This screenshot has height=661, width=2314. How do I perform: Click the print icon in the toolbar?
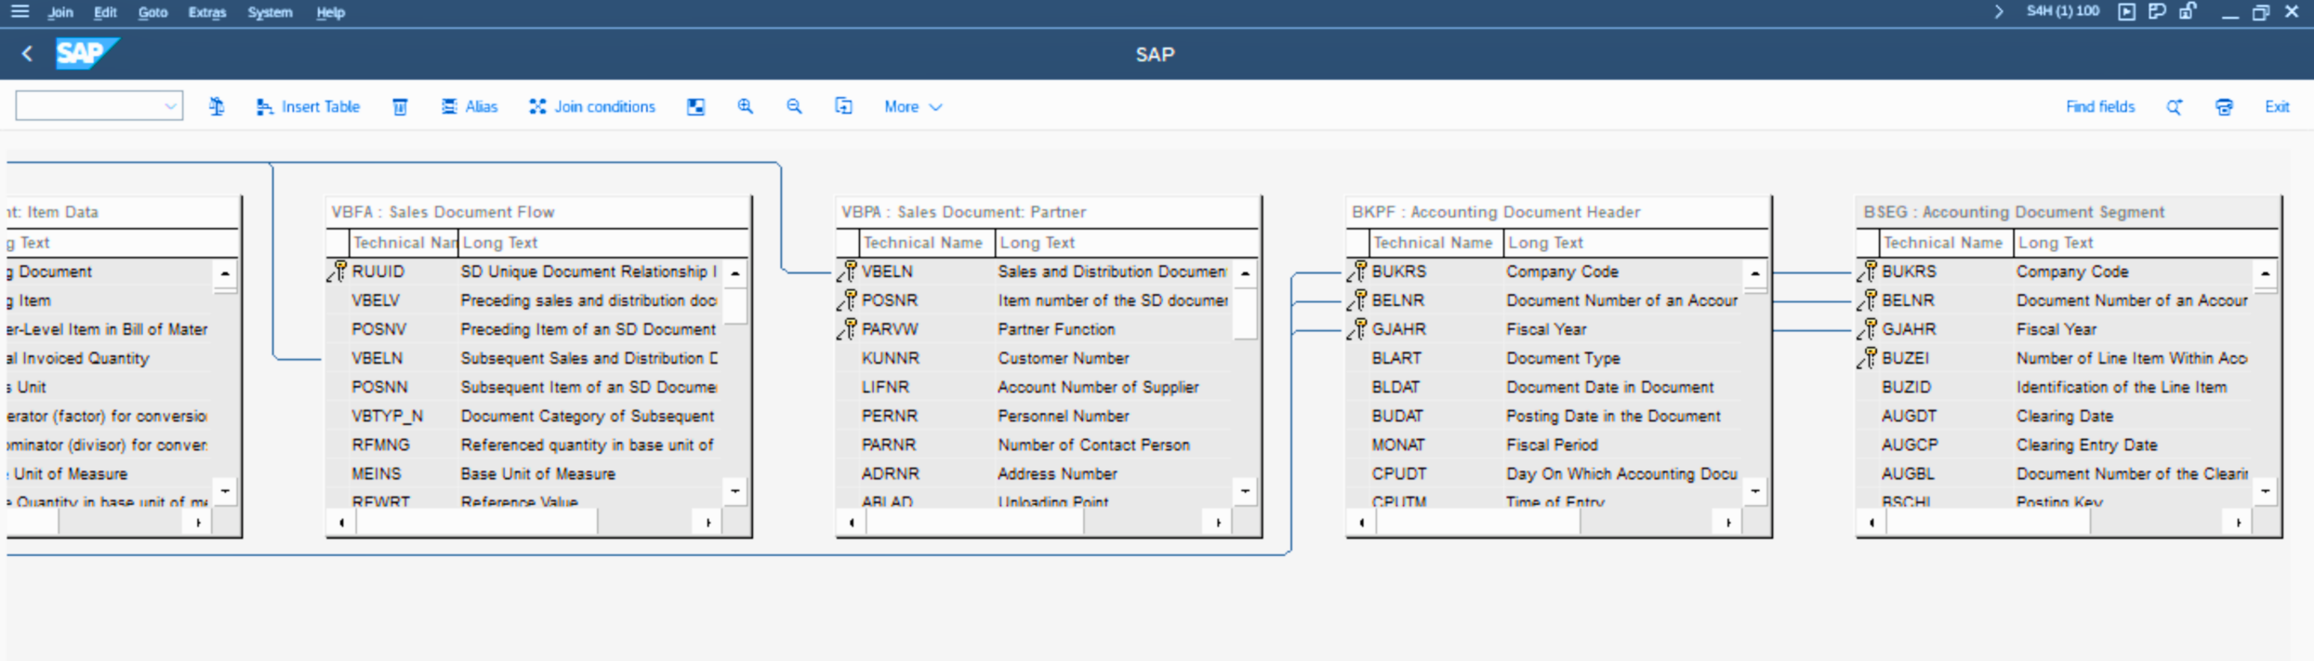(x=2223, y=107)
